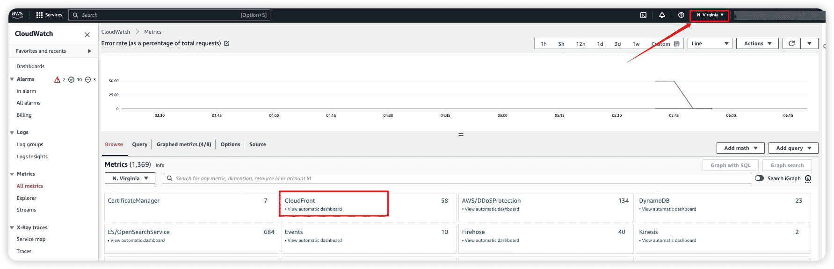Open In alarm in the sidebar
This screenshot has height=269, width=834.
tap(26, 91)
